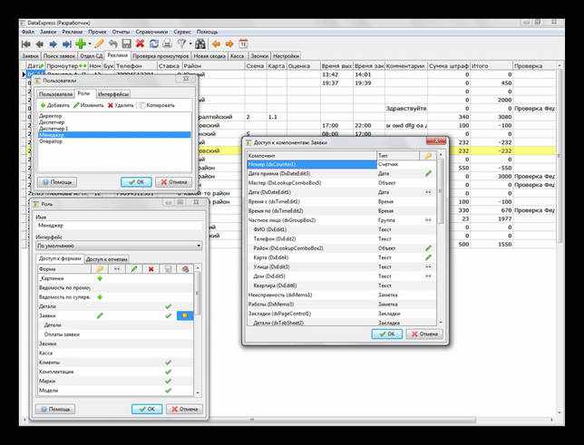The height and width of the screenshot is (445, 584).
Task: Open search with binoculars icon
Action: [x=200, y=44]
